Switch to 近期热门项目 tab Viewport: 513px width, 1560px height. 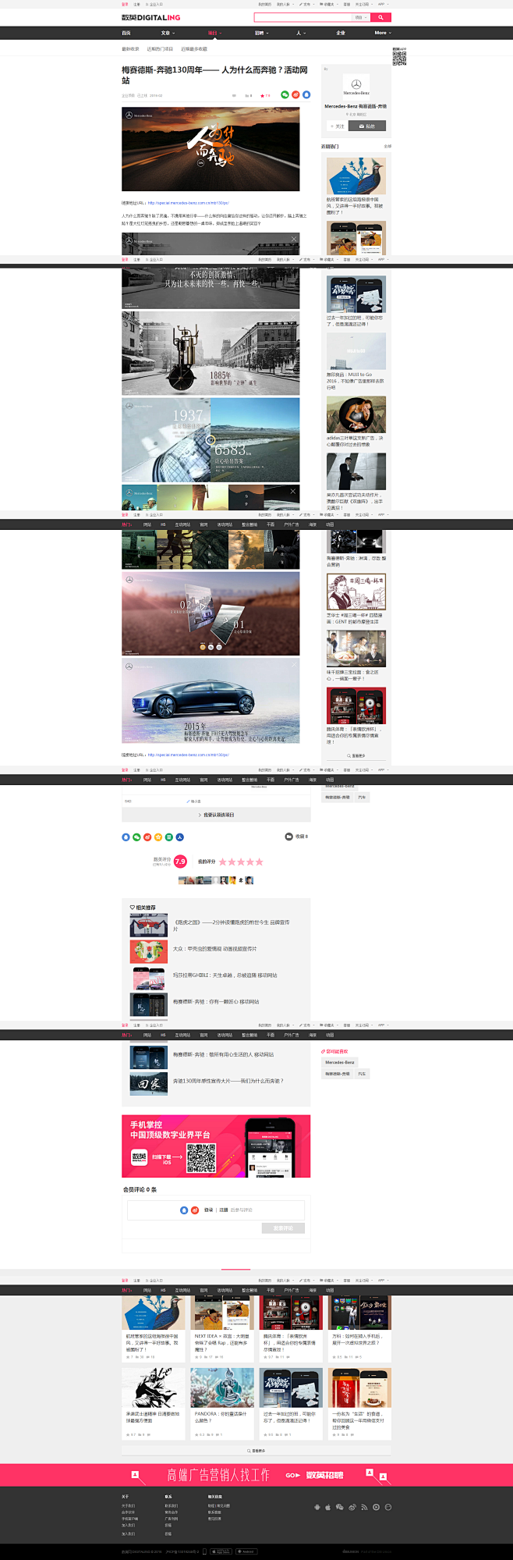[161, 49]
